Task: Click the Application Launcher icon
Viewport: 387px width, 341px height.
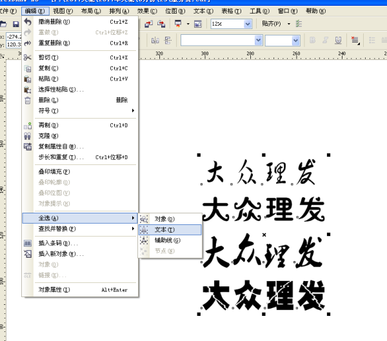Action: [178, 24]
